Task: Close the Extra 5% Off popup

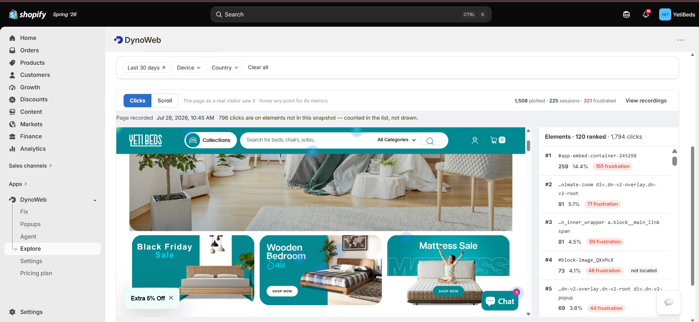Action: 171,298
